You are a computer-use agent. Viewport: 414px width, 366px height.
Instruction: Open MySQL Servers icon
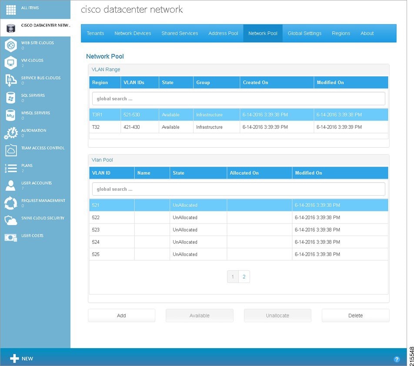(x=11, y=115)
